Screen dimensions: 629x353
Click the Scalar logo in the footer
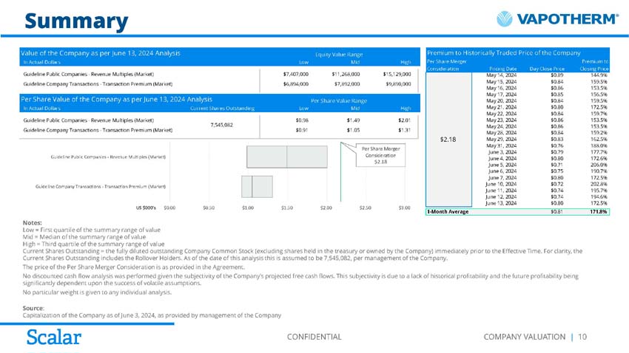pos(53,337)
